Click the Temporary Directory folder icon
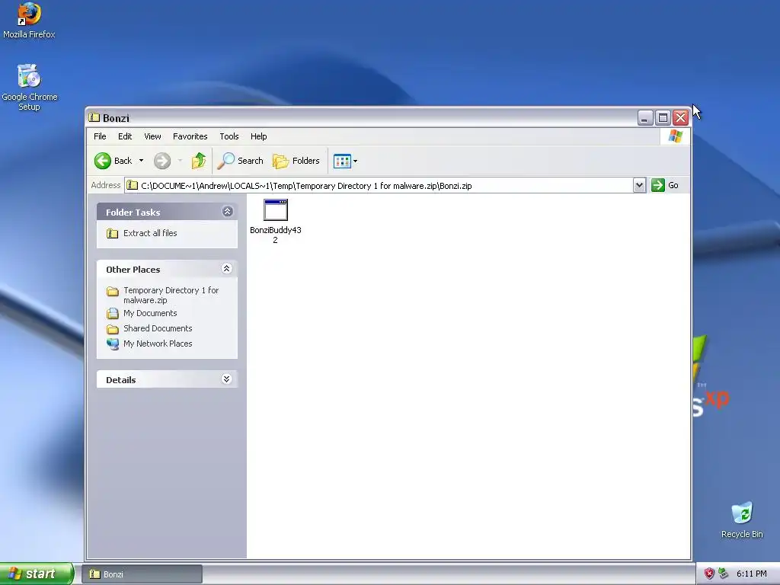The width and height of the screenshot is (780, 585). pyautogui.click(x=113, y=292)
